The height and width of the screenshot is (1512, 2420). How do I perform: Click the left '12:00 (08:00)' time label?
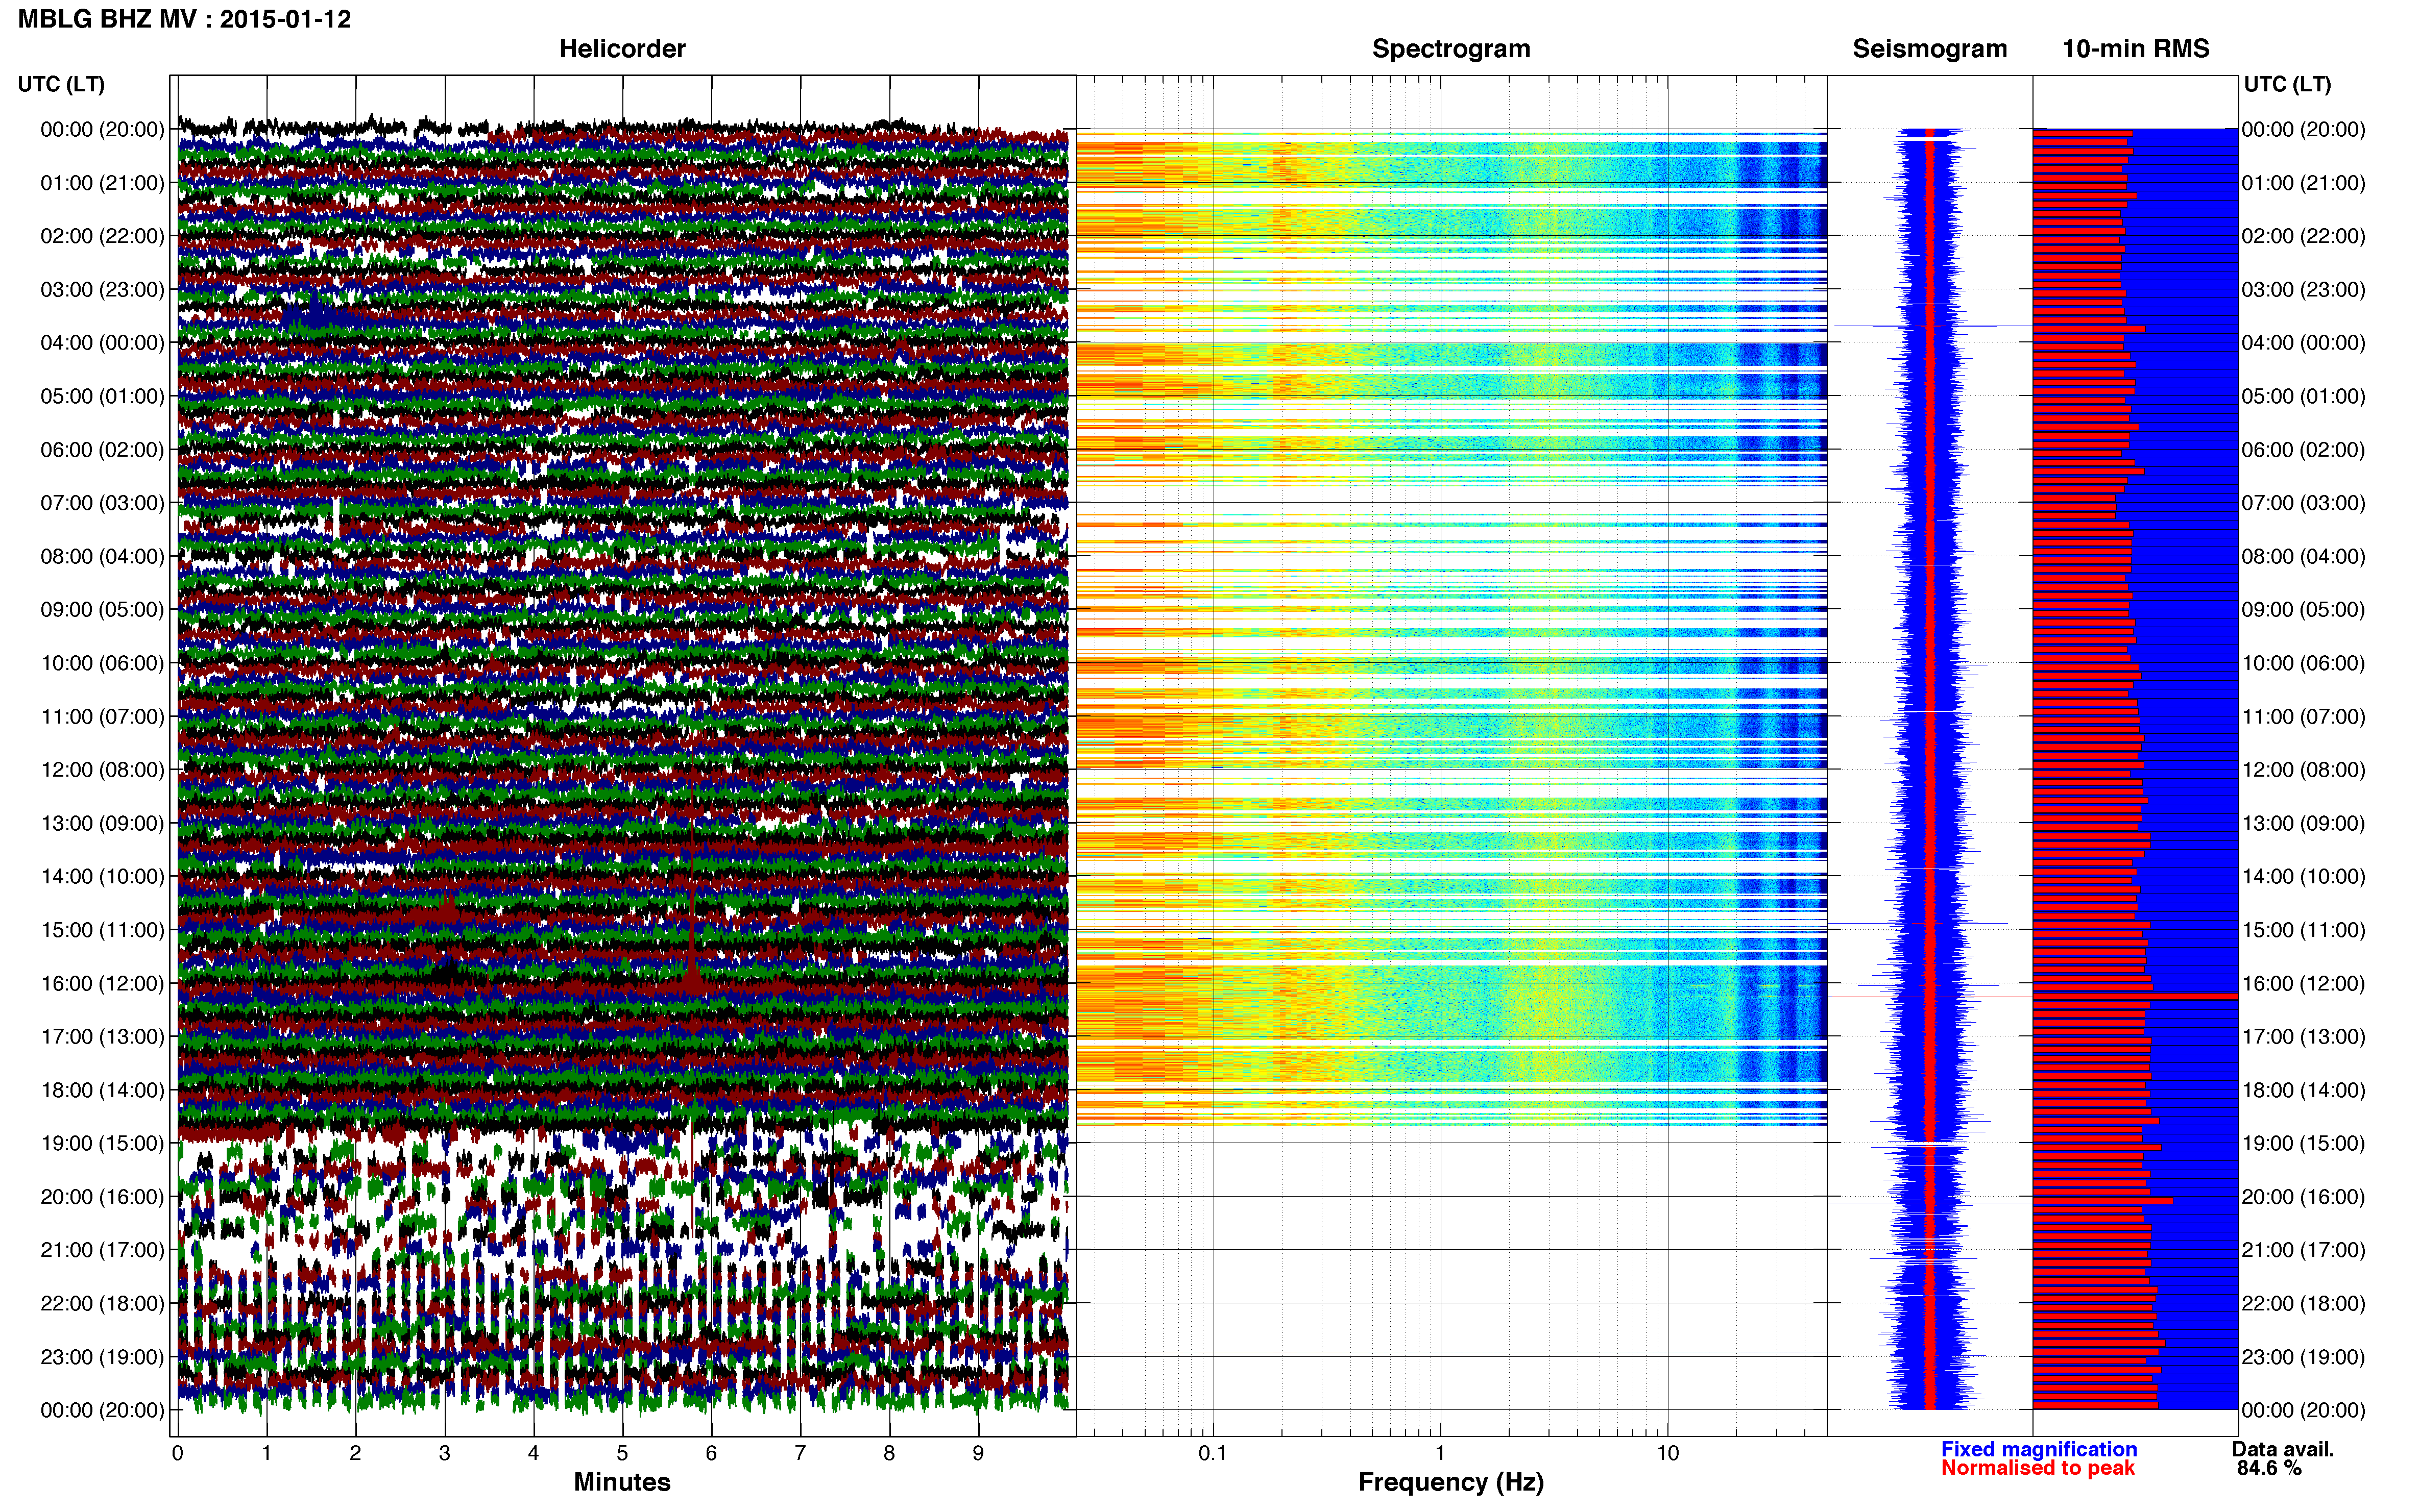click(102, 770)
